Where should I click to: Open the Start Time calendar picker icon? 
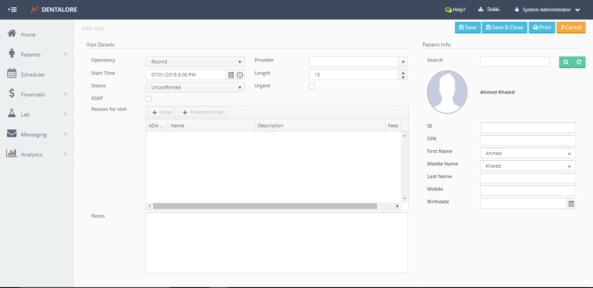point(231,75)
